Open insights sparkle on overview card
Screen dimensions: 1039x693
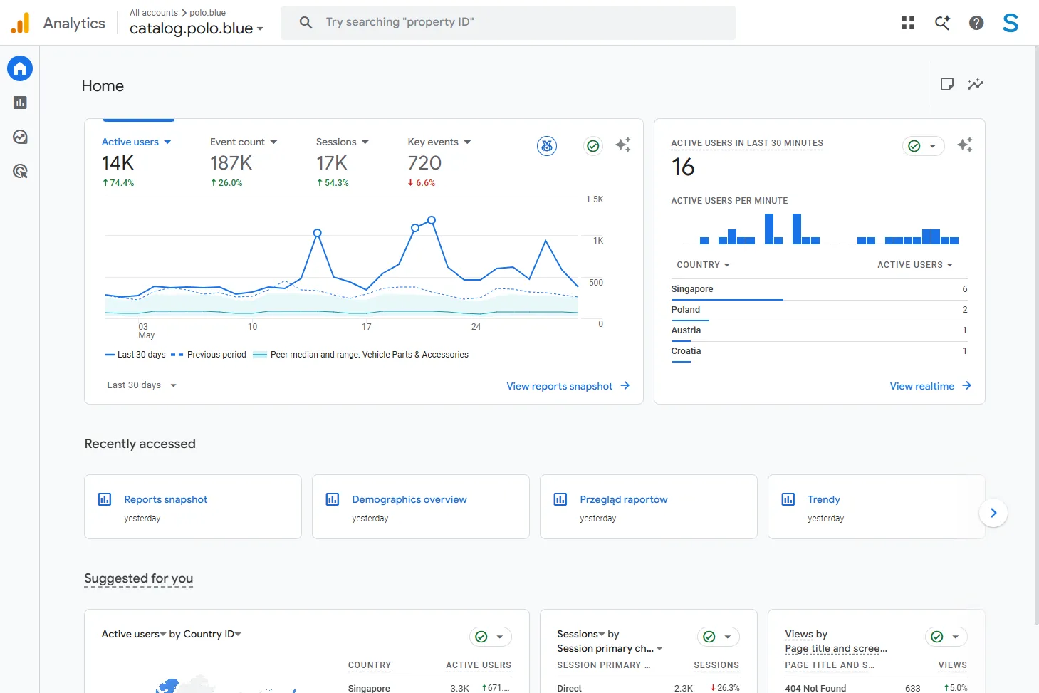pos(623,145)
